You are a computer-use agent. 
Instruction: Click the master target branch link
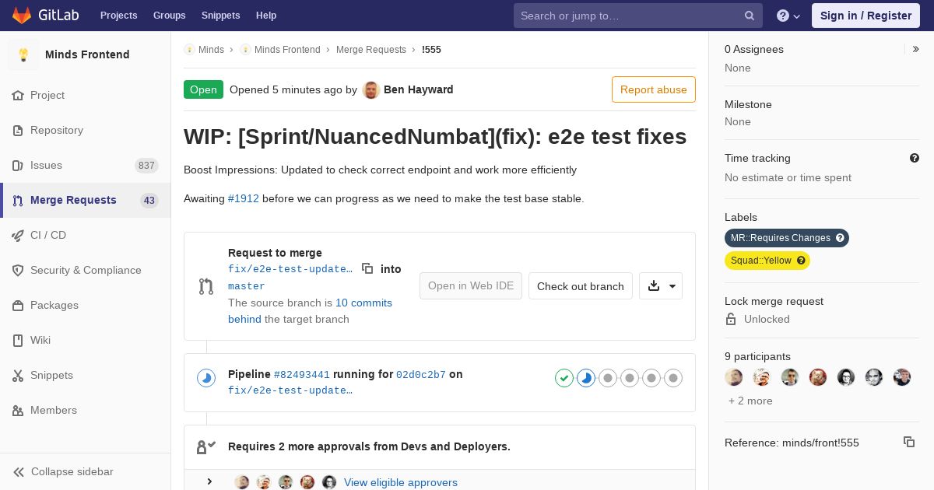point(247,286)
